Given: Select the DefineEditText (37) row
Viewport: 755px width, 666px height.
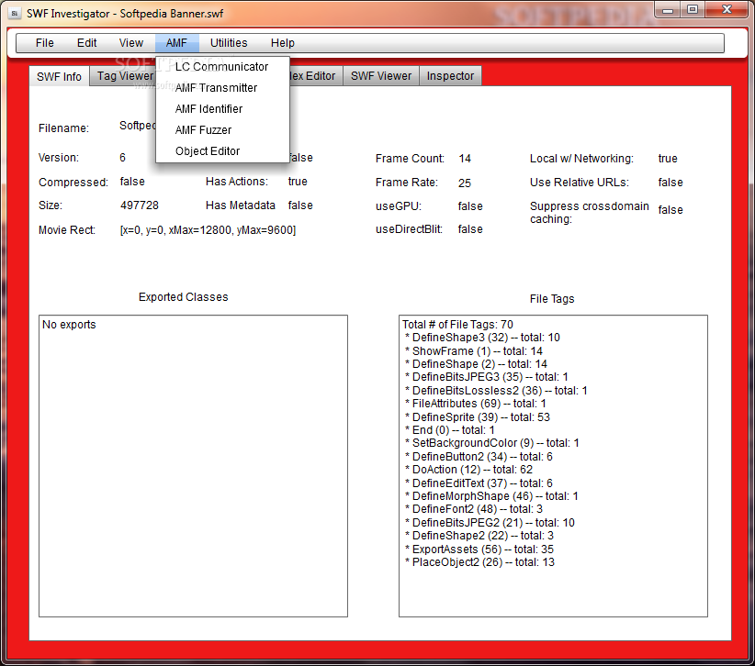Looking at the screenshot, I should click(x=479, y=483).
